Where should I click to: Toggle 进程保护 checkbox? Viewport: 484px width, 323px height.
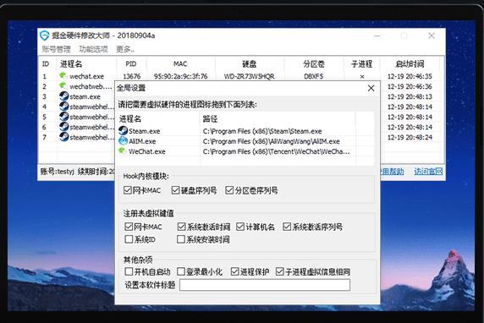click(235, 271)
